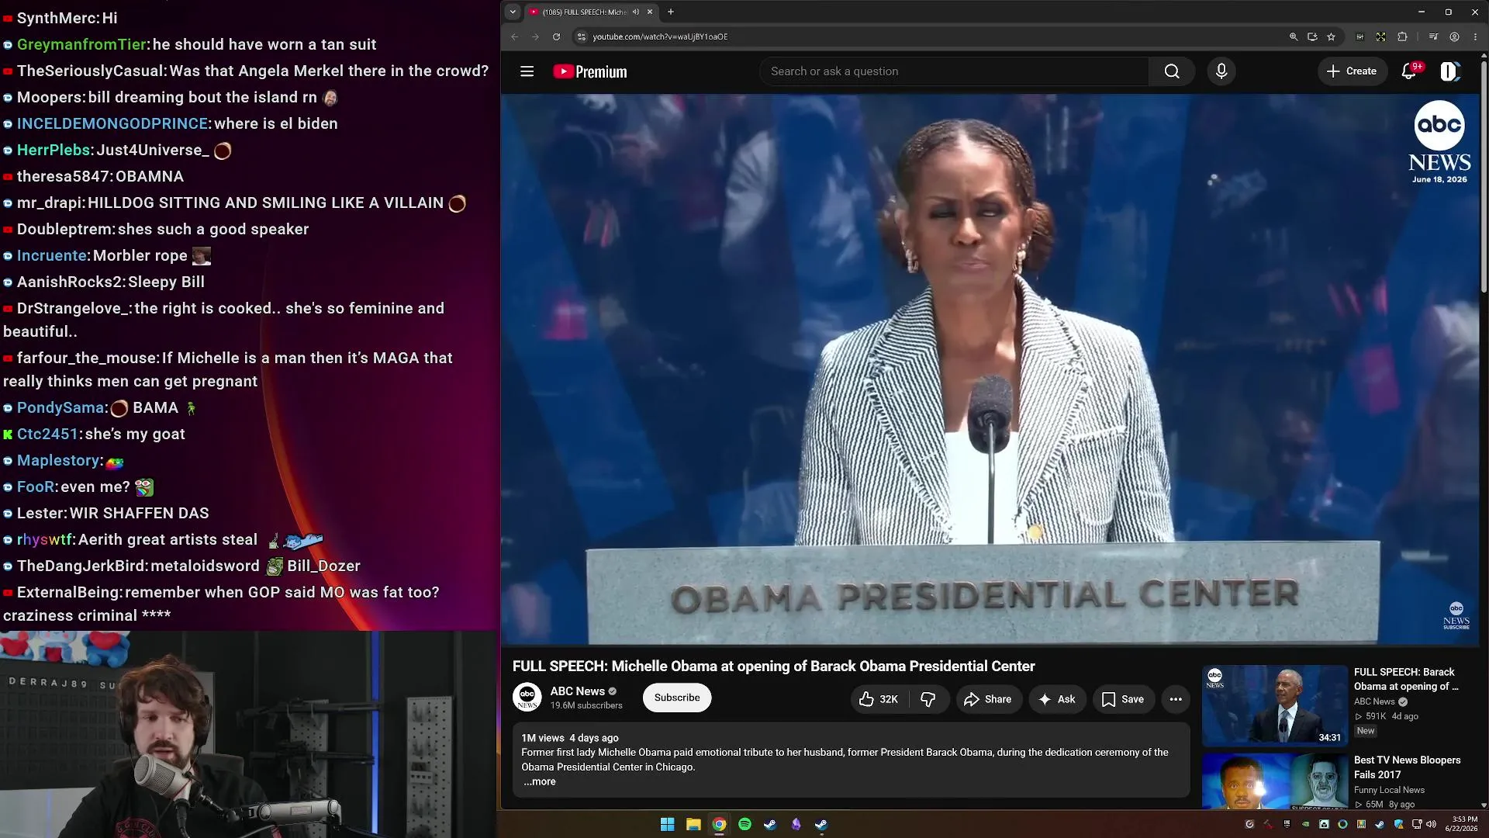1489x838 pixels.
Task: Click chat username farfour_the_mouse
Action: tap(87, 358)
